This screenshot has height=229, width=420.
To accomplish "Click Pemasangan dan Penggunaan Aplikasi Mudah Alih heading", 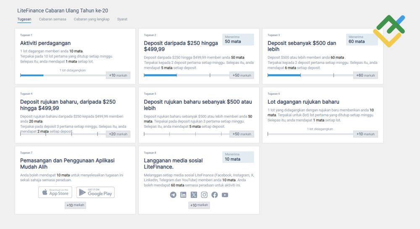I will point(67,163).
